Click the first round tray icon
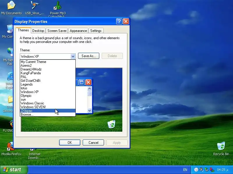 tap(196, 170)
